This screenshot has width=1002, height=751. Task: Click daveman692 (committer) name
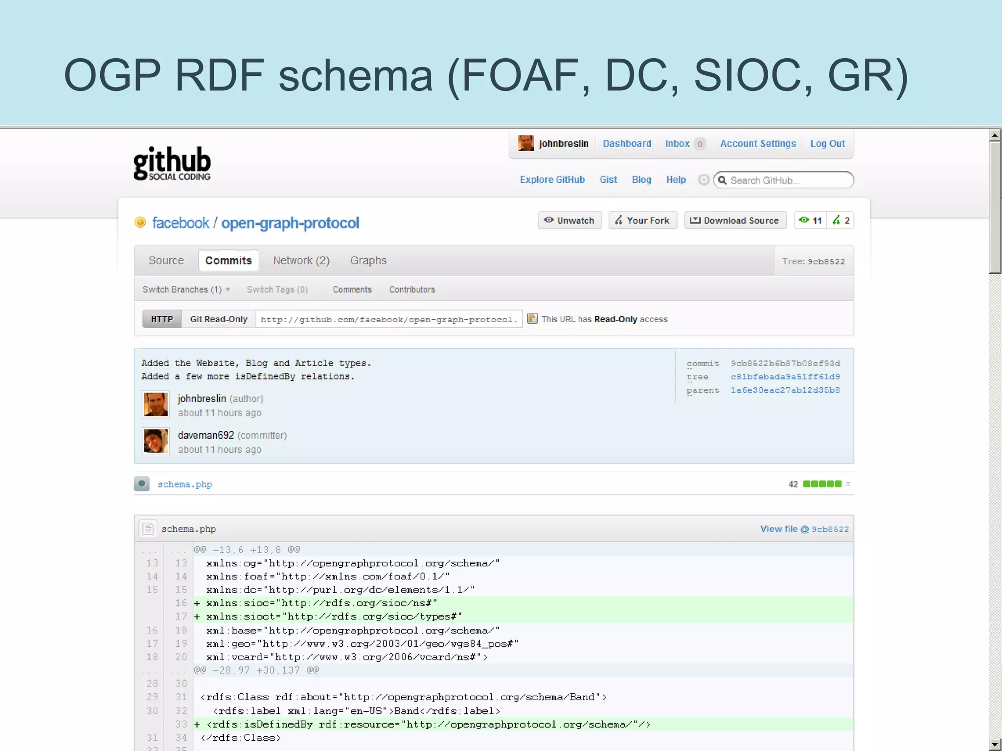tap(206, 435)
